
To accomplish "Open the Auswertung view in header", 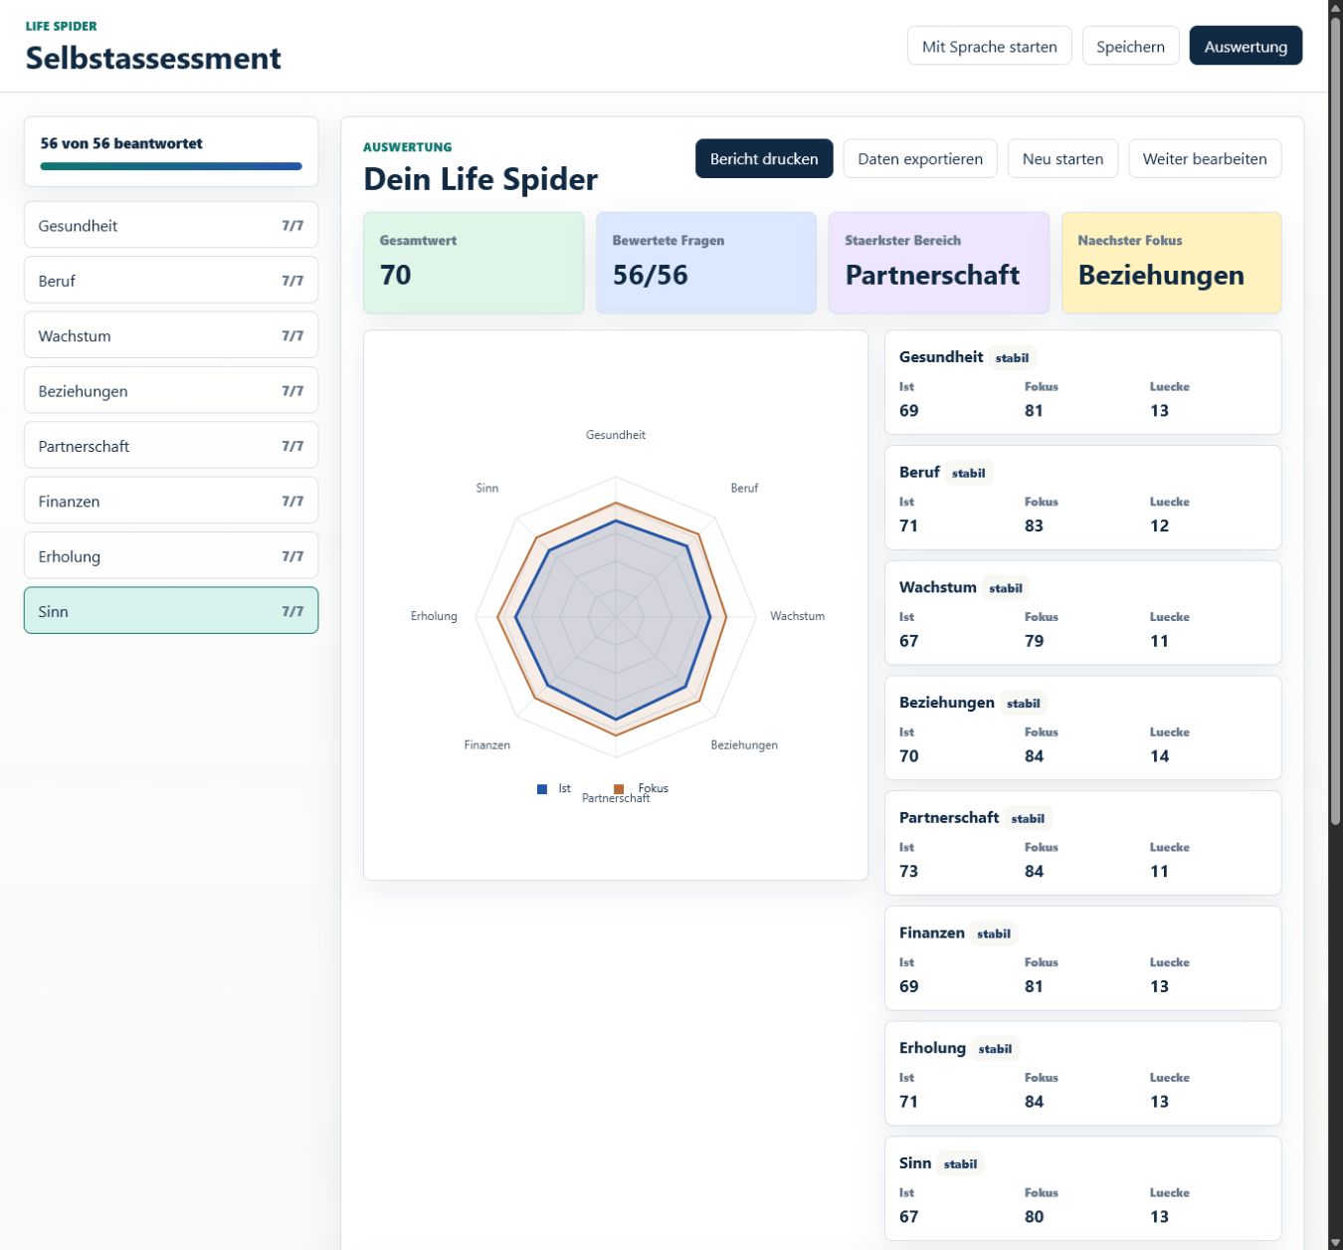I will [1246, 46].
